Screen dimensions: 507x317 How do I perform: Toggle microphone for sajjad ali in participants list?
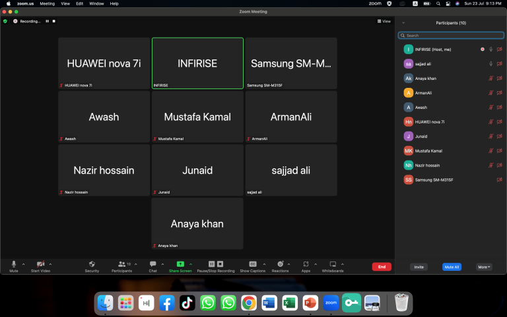click(x=491, y=64)
